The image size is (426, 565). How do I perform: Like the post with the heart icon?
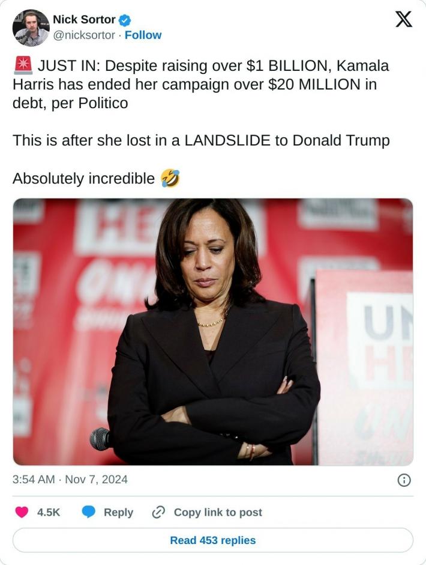pyautogui.click(x=22, y=512)
